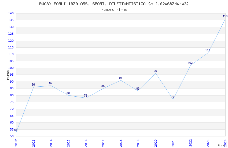Image resolution: width=228 pixels, height=148 pixels.
Task: Select the 85 data label
Action: (103, 86)
